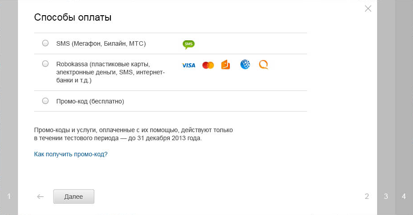The width and height of the screenshot is (413, 215).
Task: Click the SMS (Мегафон, Билайн, МТС) label
Action: click(101, 43)
